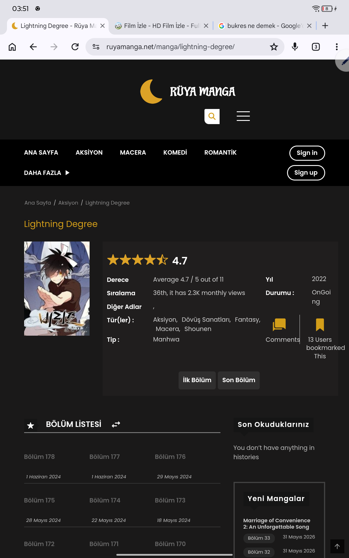Tap the browser home icon
349x558 pixels.
click(12, 47)
